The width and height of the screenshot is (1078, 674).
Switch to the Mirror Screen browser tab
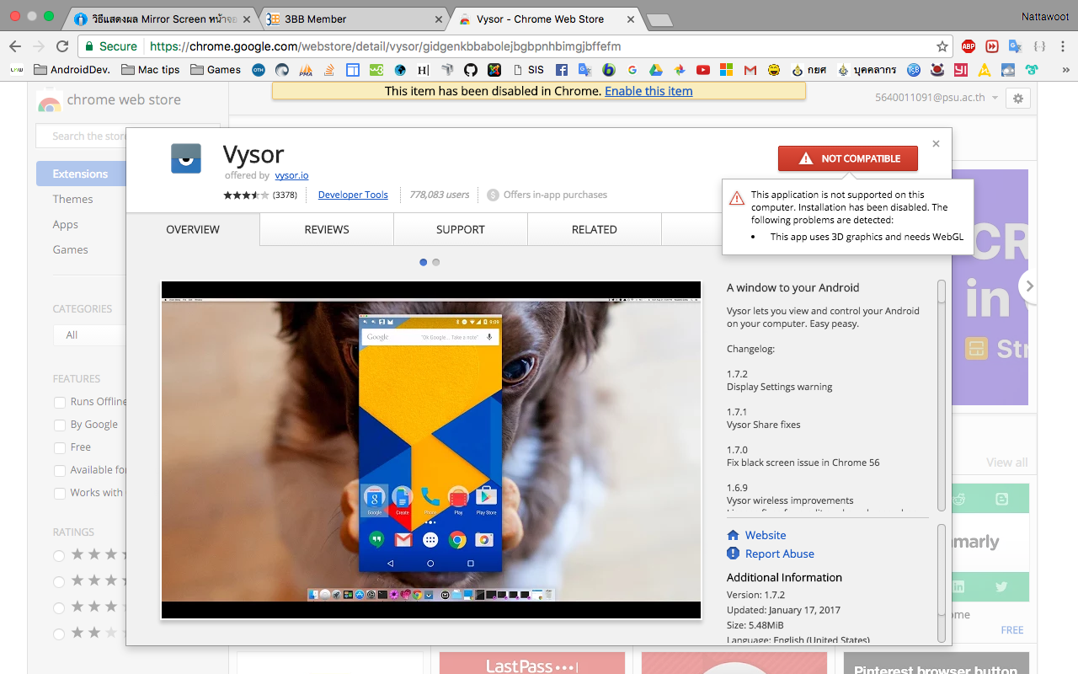(x=163, y=19)
